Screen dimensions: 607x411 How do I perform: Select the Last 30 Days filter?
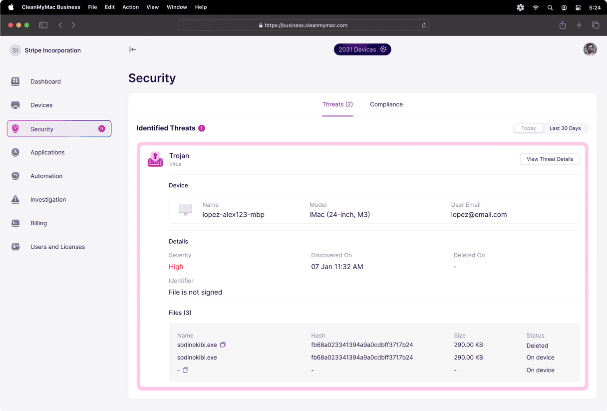pos(565,128)
